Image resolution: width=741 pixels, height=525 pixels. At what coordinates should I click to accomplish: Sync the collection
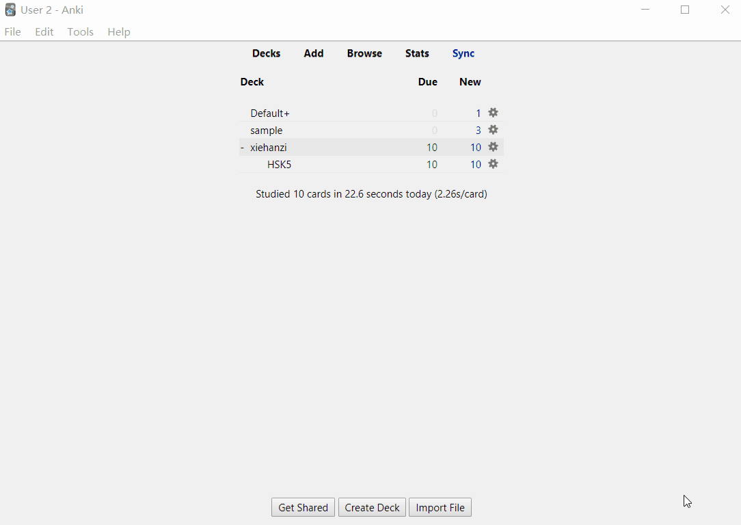pyautogui.click(x=463, y=53)
